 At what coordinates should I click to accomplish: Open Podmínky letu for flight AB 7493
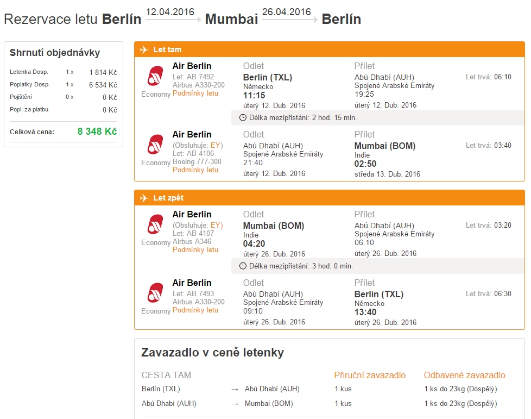pyautogui.click(x=195, y=310)
